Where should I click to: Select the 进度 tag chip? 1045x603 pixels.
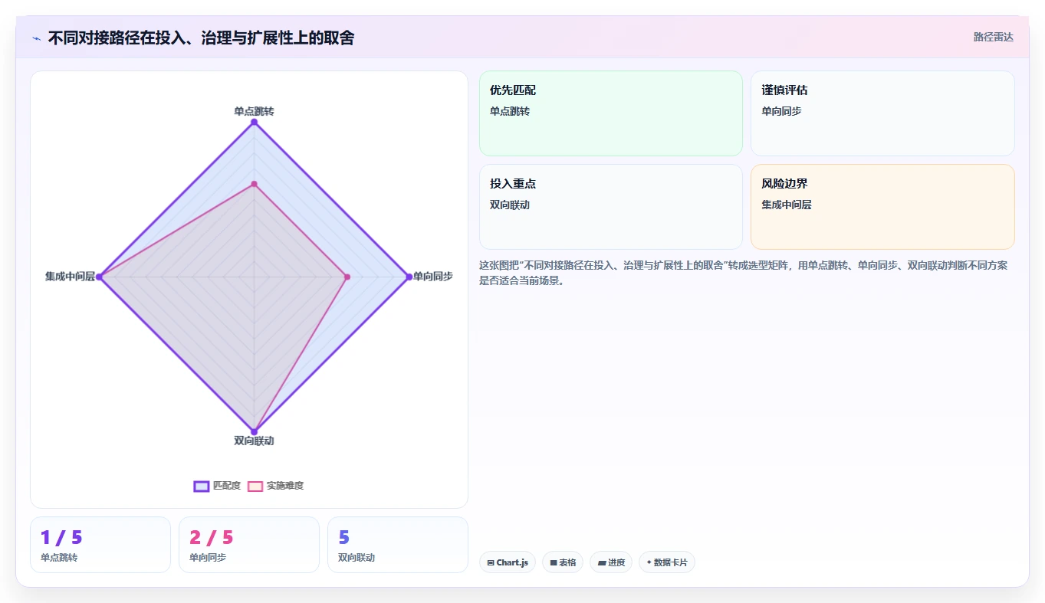click(x=611, y=562)
